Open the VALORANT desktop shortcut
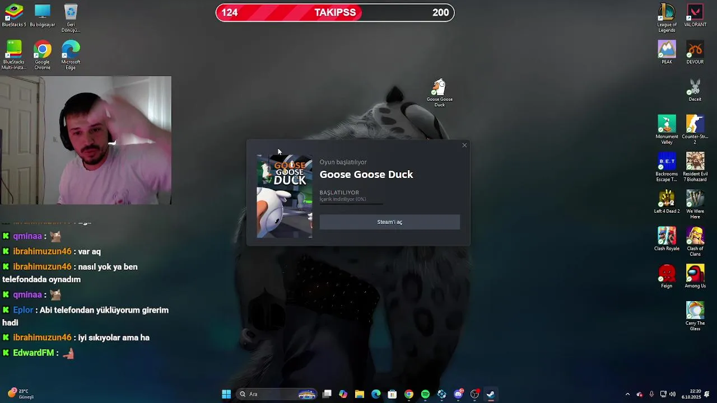Viewport: 717px width, 403px height. tap(695, 16)
